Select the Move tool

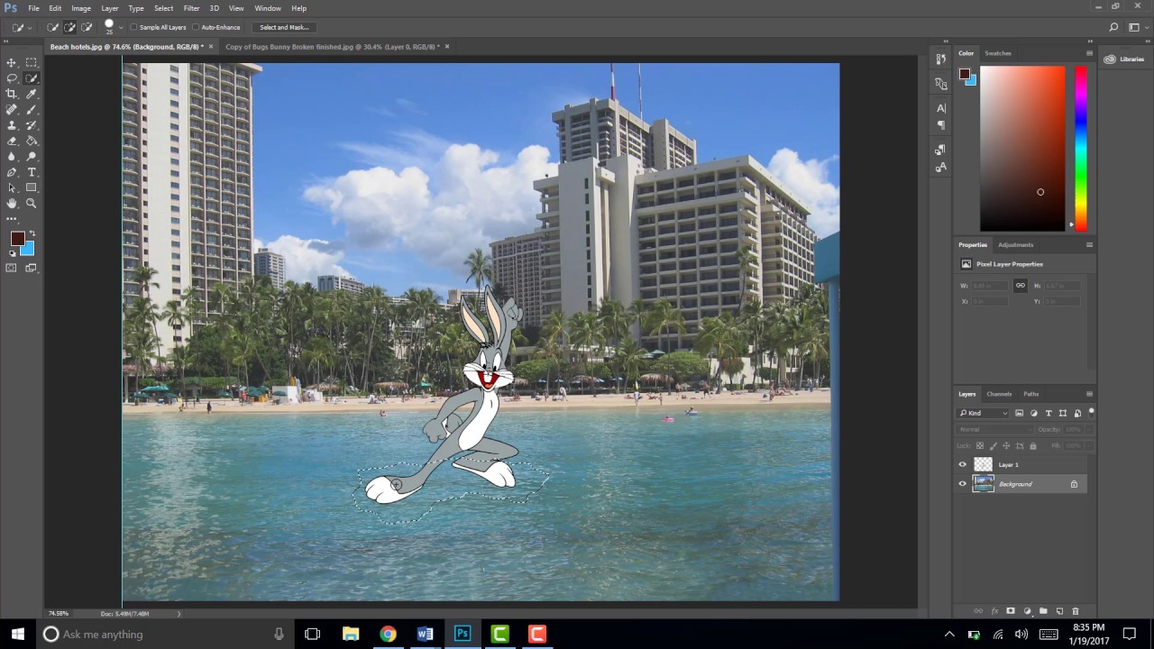[12, 62]
